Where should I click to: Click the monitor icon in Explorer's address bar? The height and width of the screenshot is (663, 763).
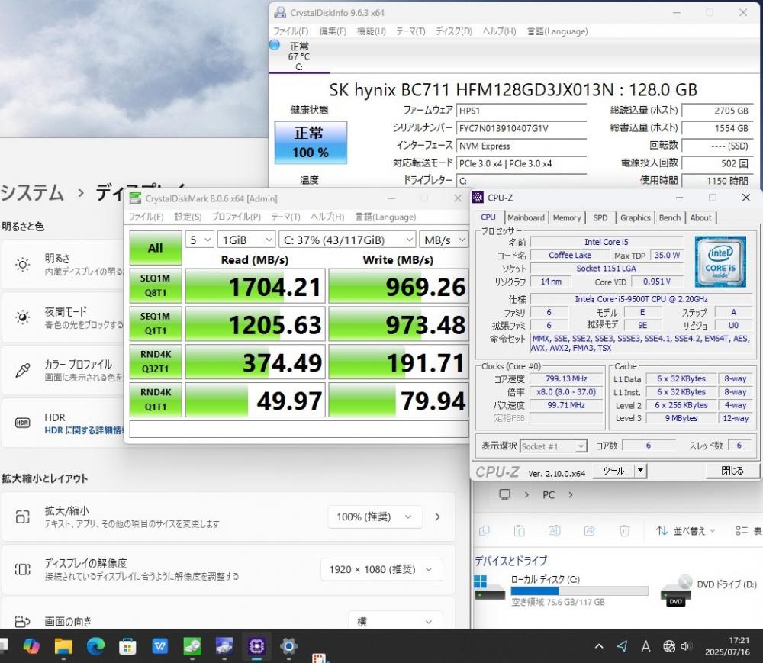[x=504, y=494]
